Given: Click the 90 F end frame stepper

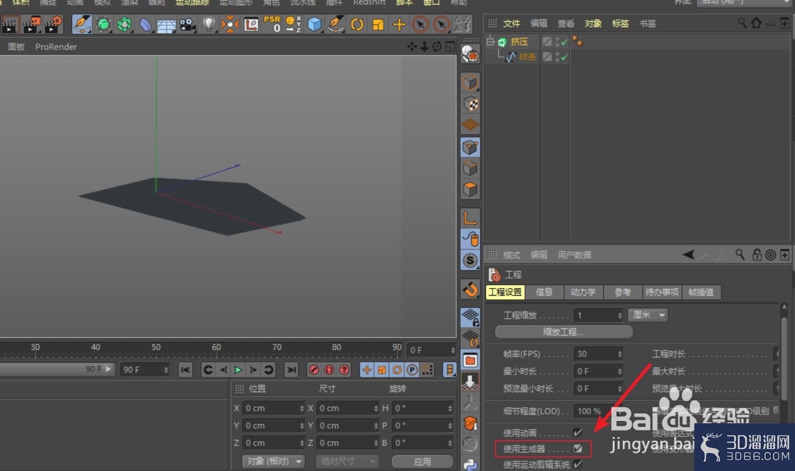Looking at the screenshot, I should tap(166, 370).
